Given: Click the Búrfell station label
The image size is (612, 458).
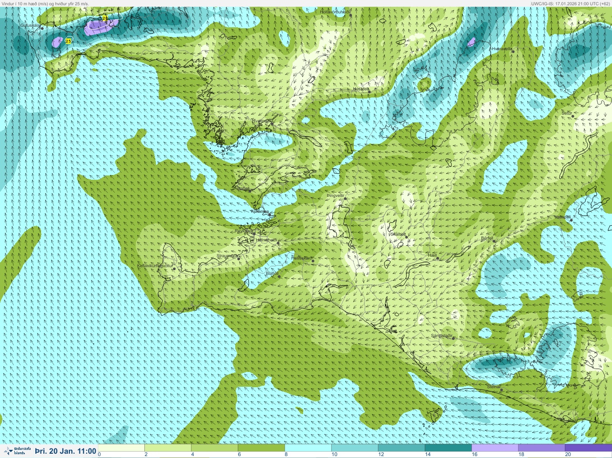Looking at the screenshot, I should point(487,238).
